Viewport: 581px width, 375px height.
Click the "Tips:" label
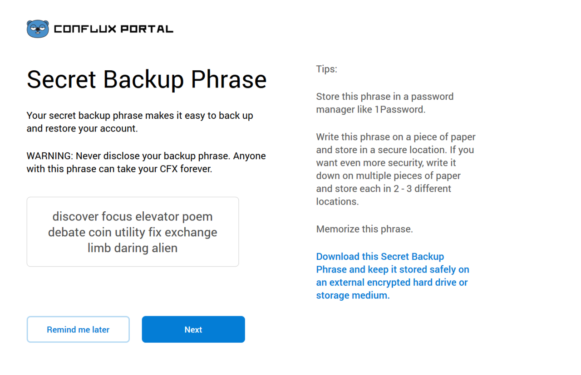(326, 69)
